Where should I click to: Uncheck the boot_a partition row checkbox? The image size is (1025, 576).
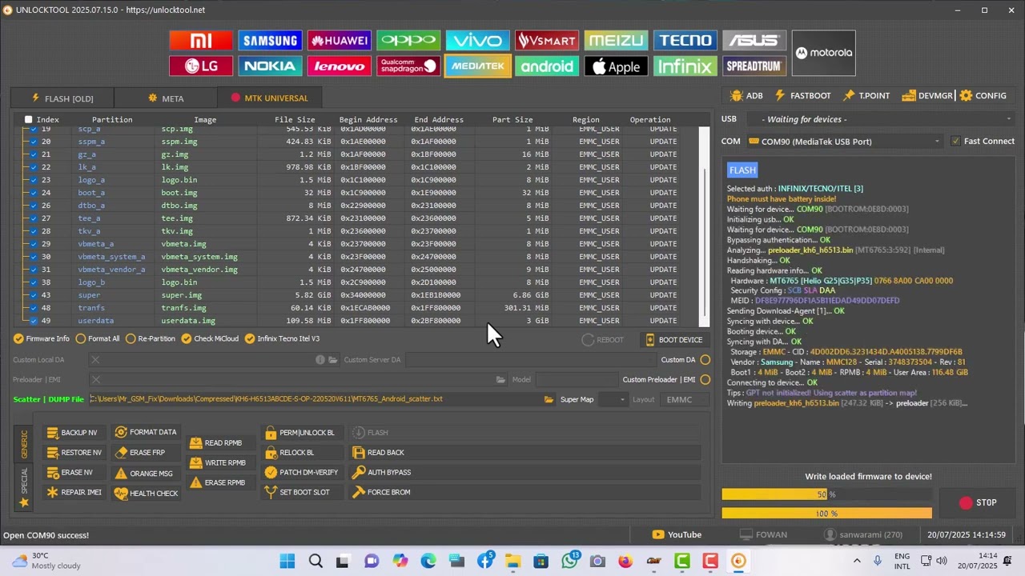pos(33,193)
